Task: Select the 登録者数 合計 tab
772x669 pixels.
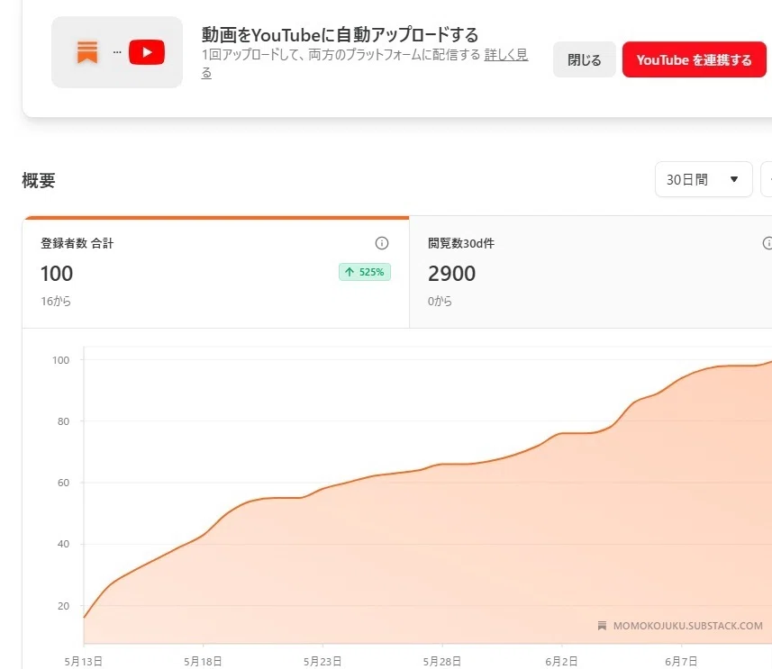Action: (x=215, y=272)
